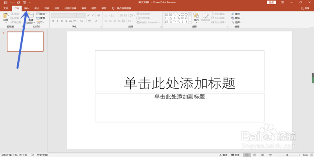Toggle Italic formatting

pos(57,21)
